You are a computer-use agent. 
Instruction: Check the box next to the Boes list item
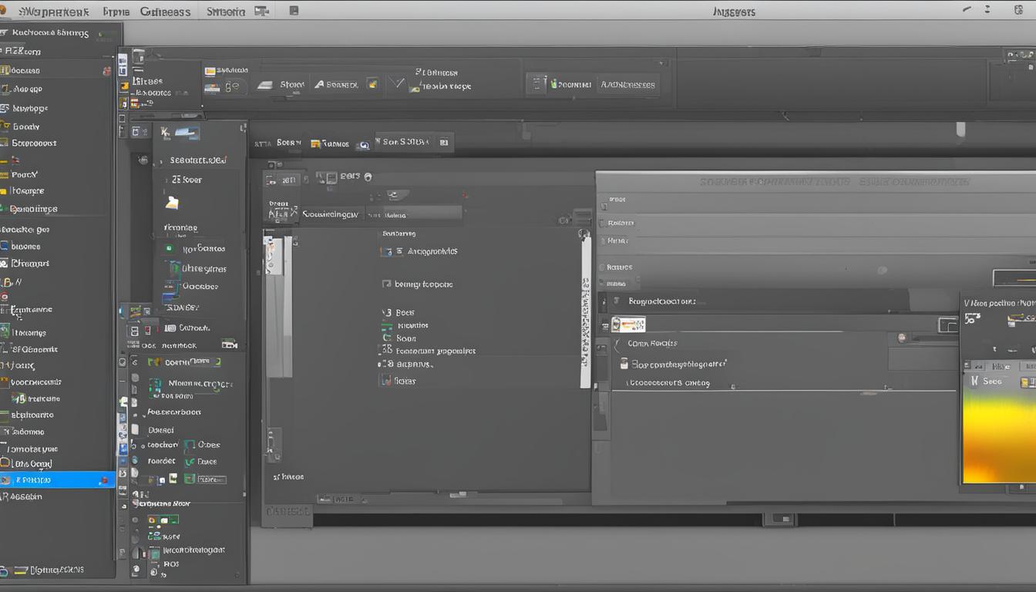coord(387,311)
